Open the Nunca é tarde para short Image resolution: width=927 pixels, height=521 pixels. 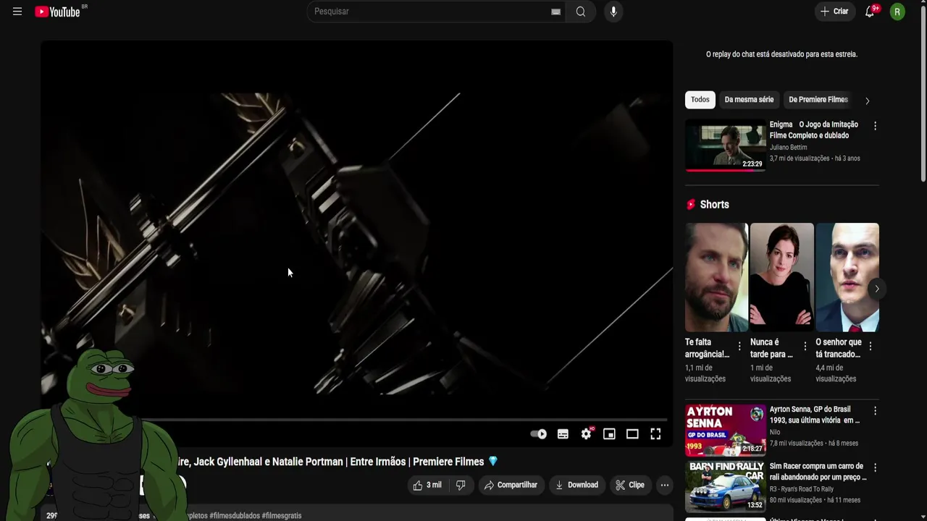coord(782,277)
